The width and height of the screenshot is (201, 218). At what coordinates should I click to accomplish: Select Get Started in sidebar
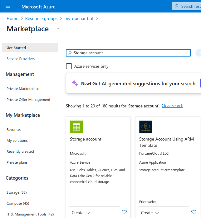point(30,47)
